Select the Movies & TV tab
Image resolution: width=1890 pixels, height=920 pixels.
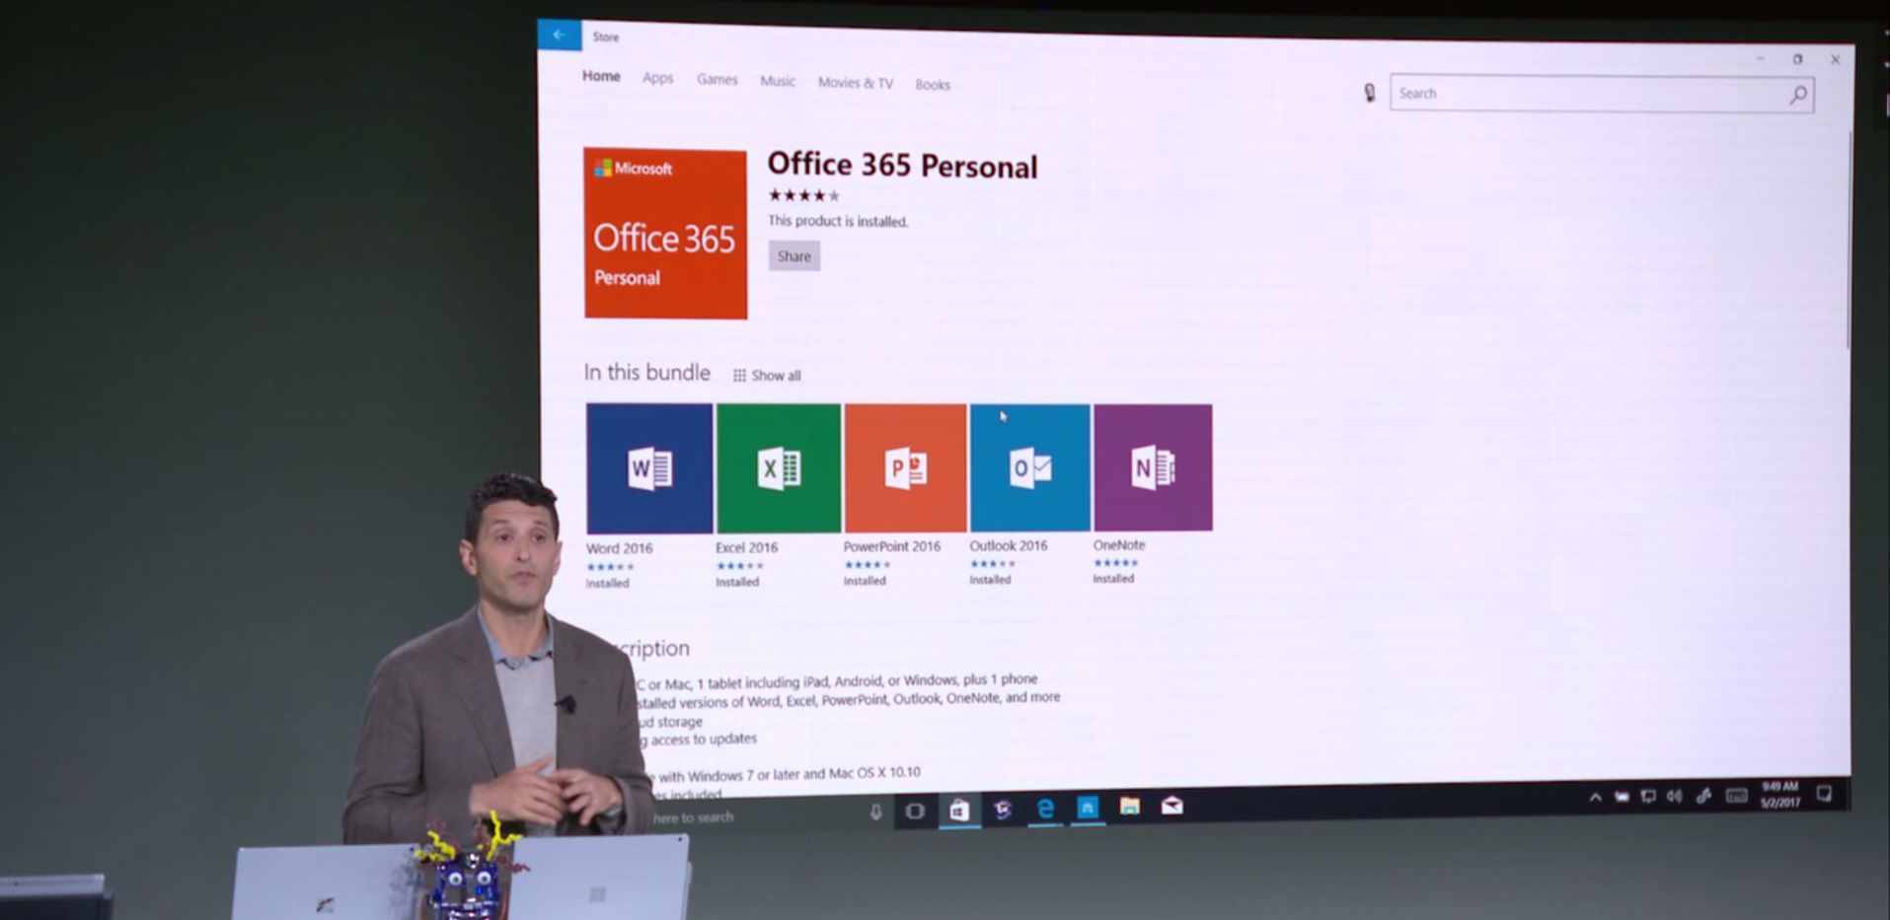pyautogui.click(x=855, y=83)
